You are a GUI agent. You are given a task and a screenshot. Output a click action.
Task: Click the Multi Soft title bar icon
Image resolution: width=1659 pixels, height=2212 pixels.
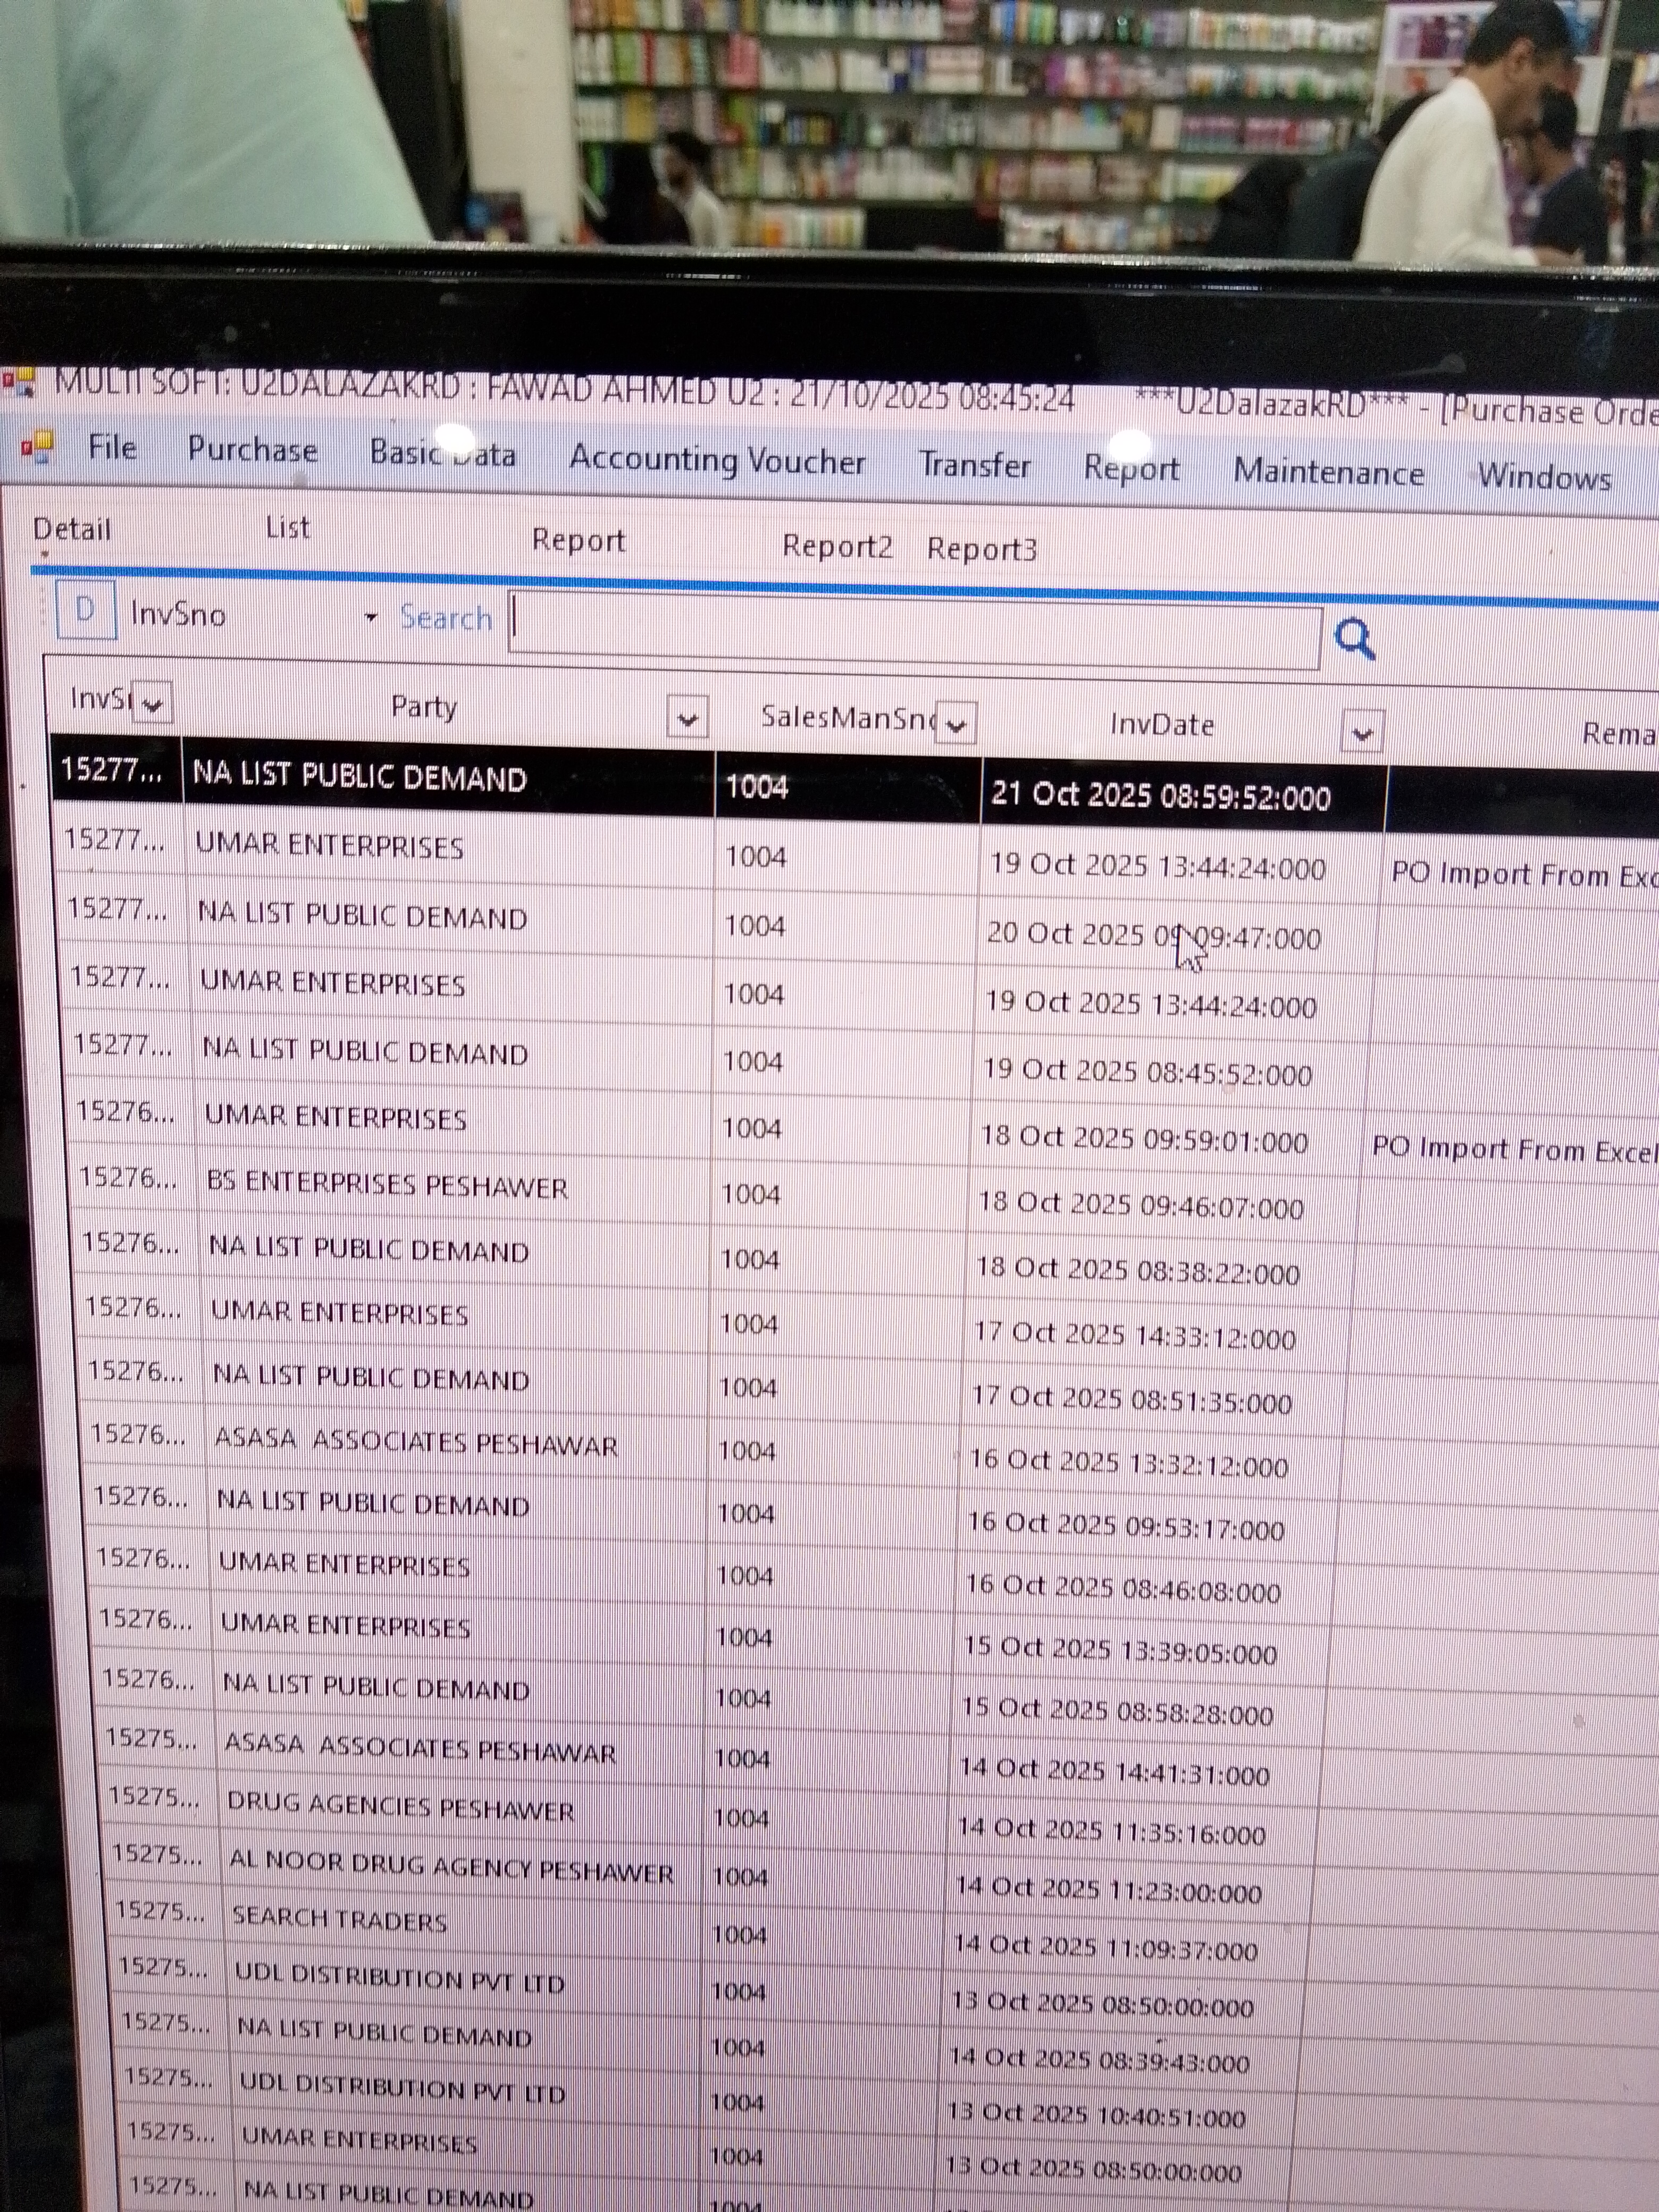tap(19, 381)
